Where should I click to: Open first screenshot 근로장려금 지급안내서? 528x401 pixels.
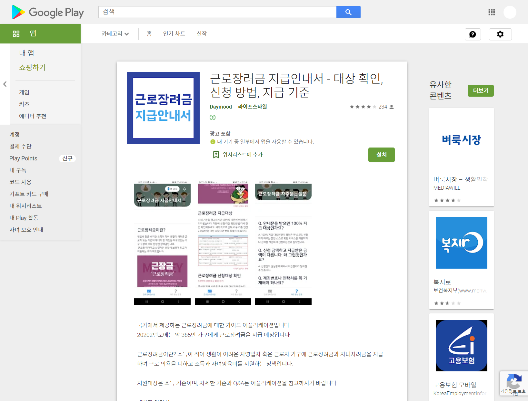click(x=162, y=243)
